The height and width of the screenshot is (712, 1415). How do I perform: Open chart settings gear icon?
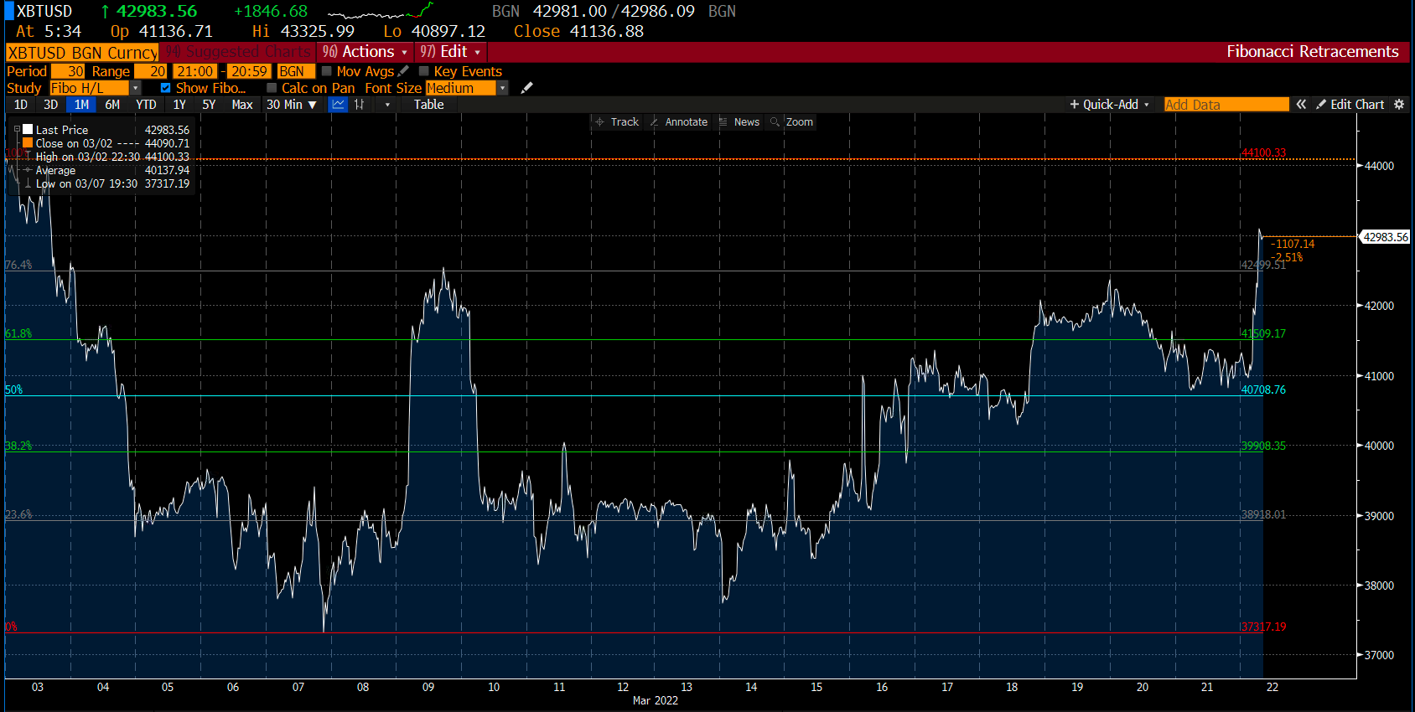click(1398, 105)
